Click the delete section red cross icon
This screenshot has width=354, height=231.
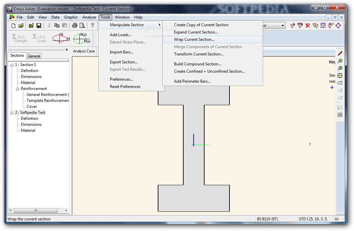(x=308, y=26)
